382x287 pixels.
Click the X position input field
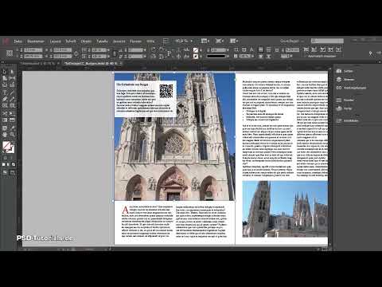(33, 50)
